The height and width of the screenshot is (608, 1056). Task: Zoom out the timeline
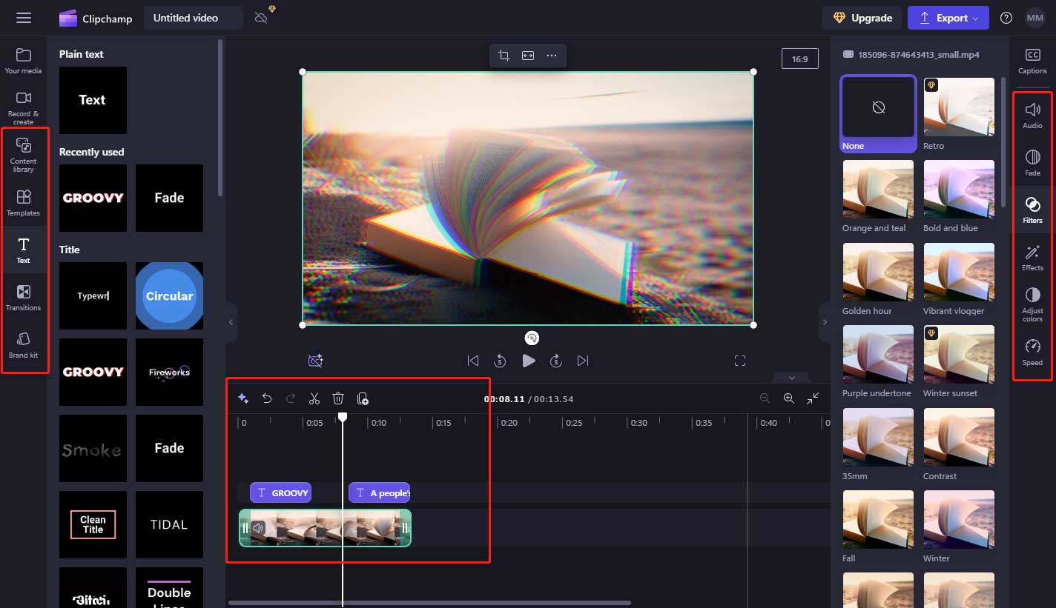[765, 398]
